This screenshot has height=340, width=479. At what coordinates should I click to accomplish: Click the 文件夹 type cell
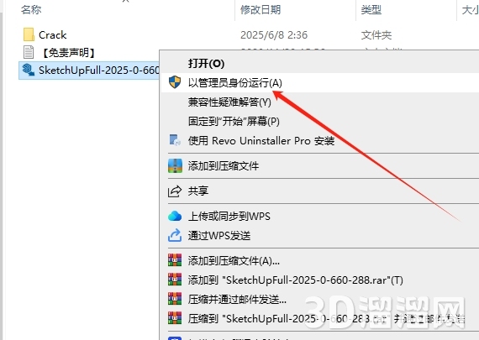coord(376,34)
